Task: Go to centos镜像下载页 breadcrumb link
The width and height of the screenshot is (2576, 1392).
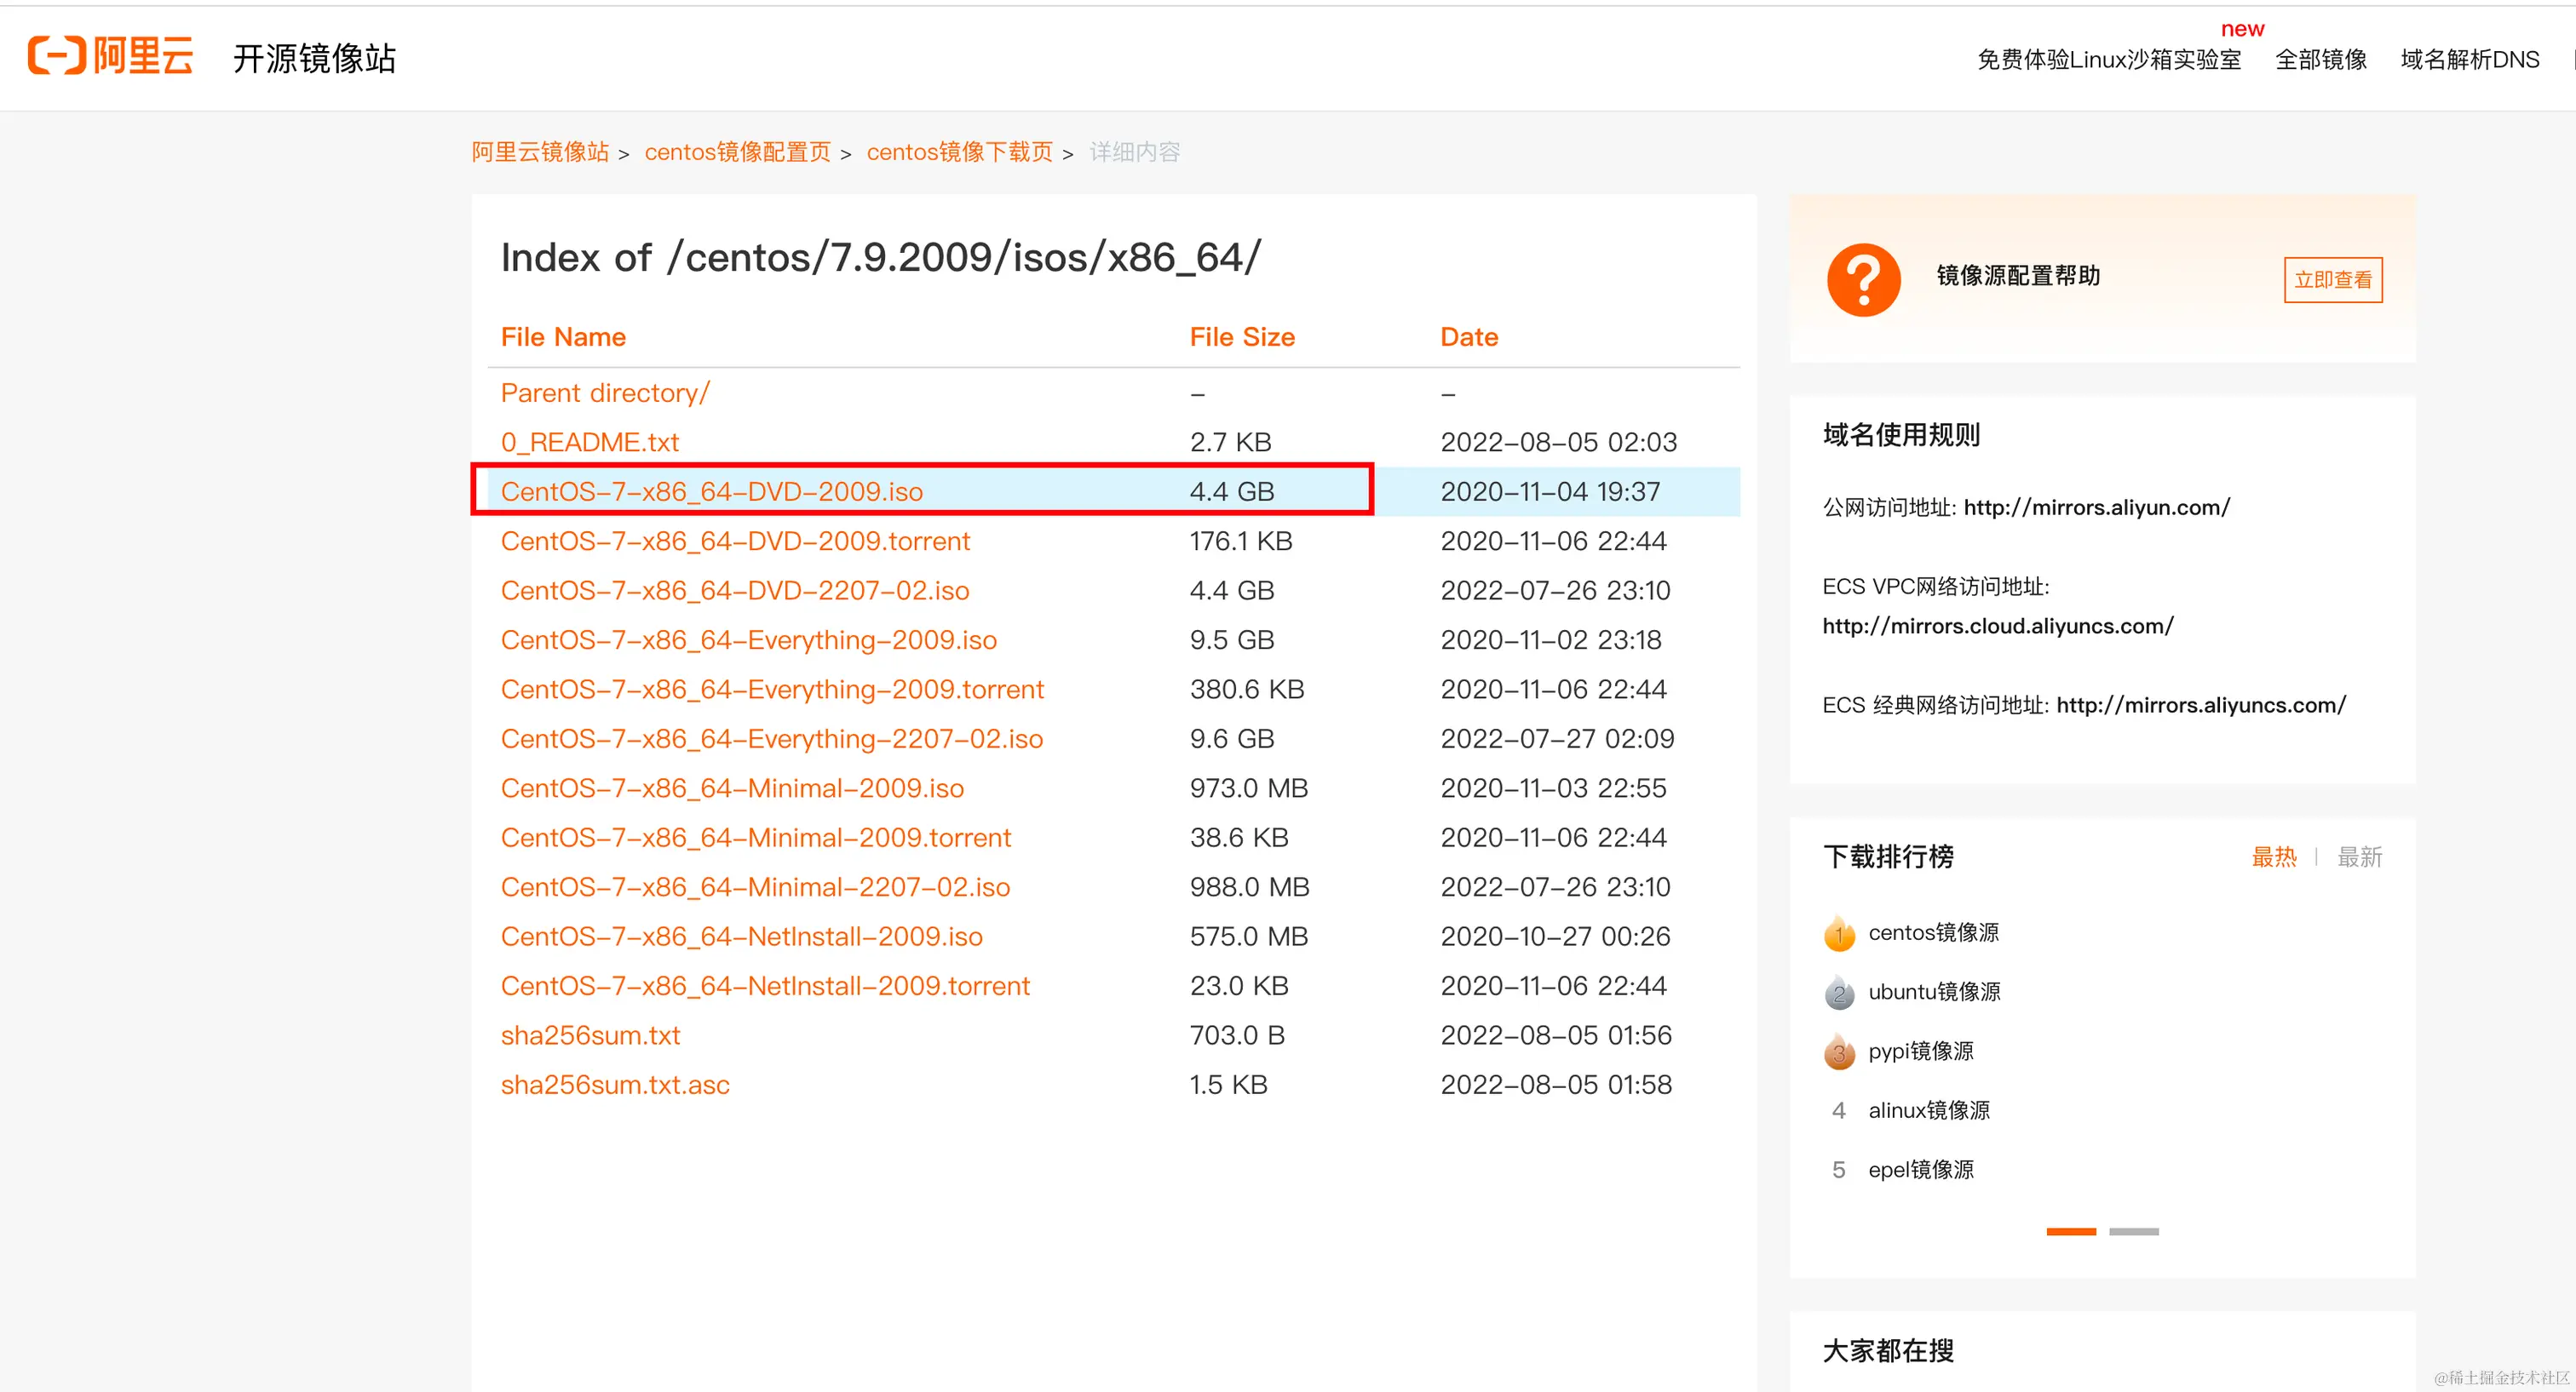Action: (960, 152)
